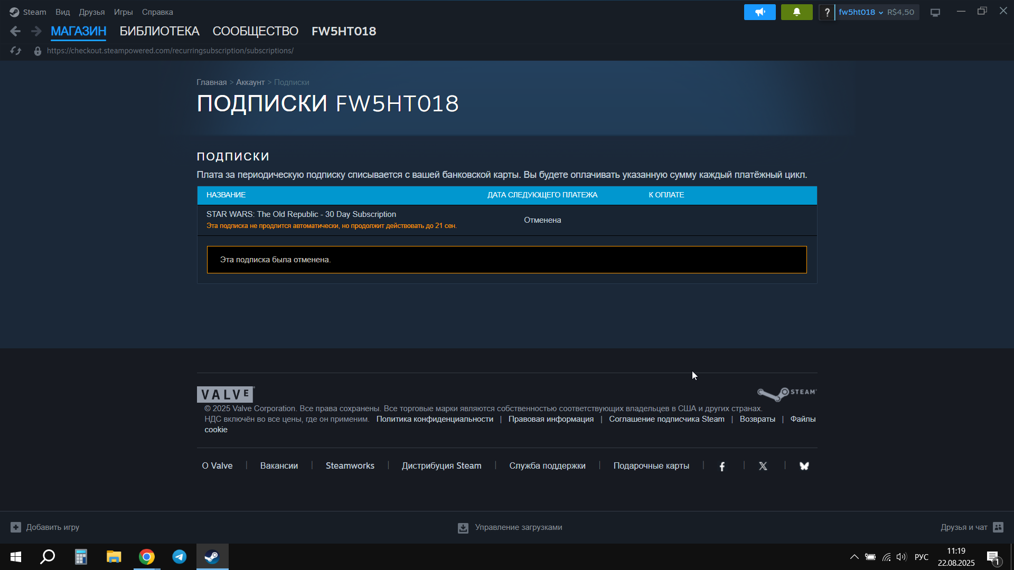Open Служба поддержки footer link

(547, 466)
